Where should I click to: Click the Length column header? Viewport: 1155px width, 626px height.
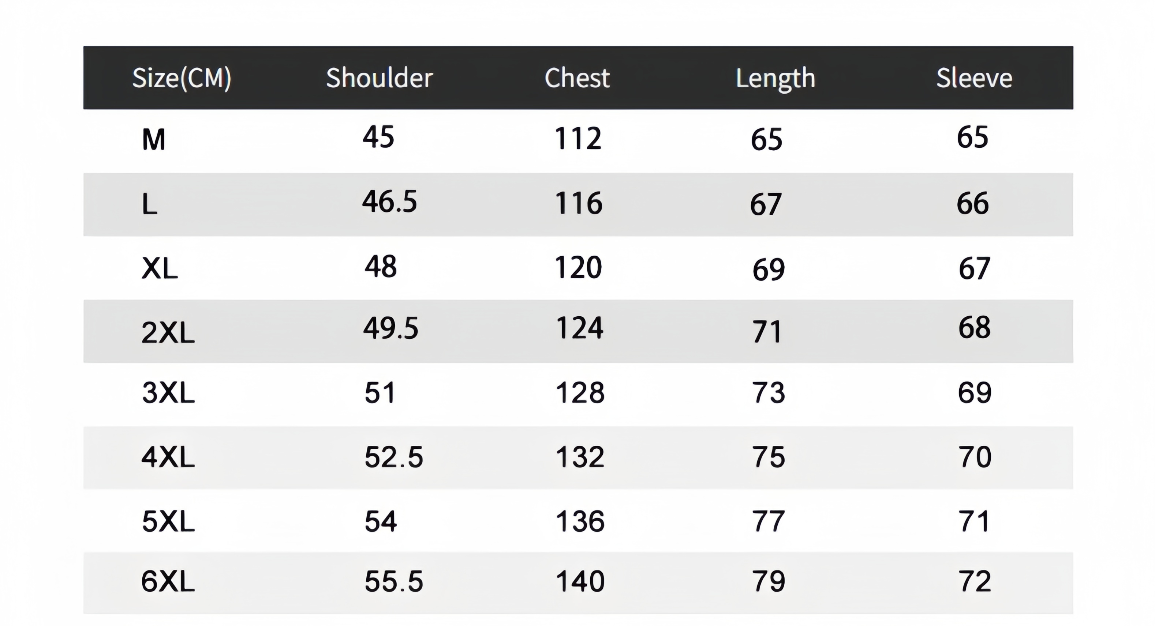click(x=775, y=79)
